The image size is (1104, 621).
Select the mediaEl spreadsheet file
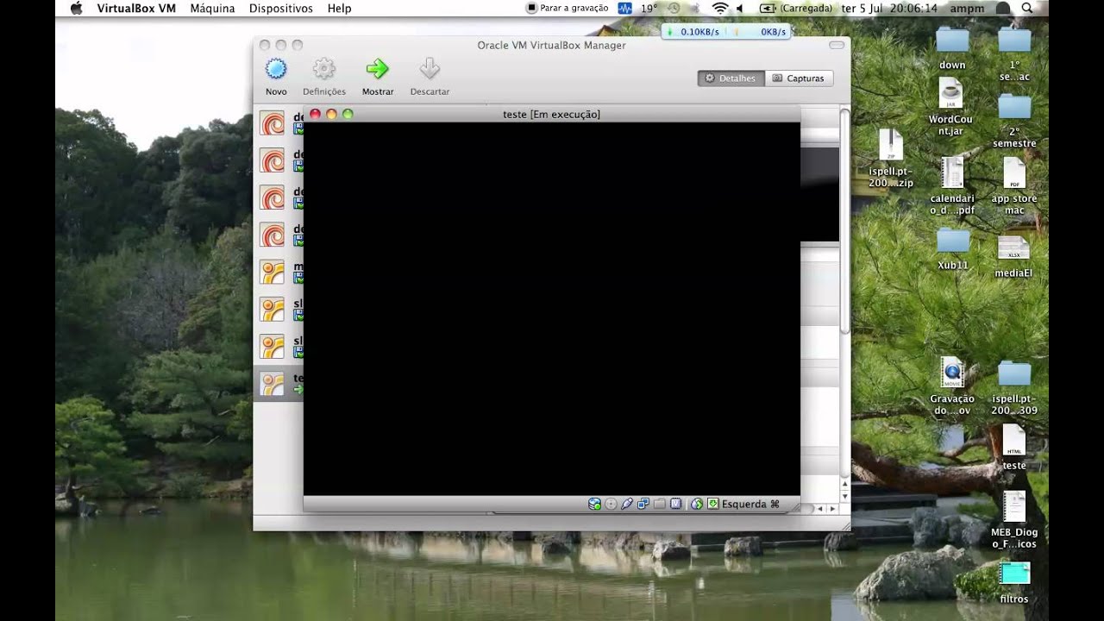pyautogui.click(x=1013, y=256)
